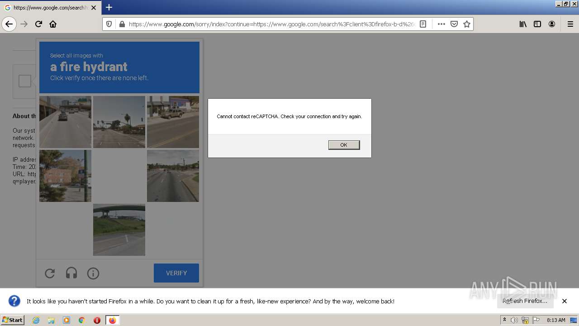Open the tracking protection shield icon
Viewport: 579px width, 326px height.
tap(109, 24)
